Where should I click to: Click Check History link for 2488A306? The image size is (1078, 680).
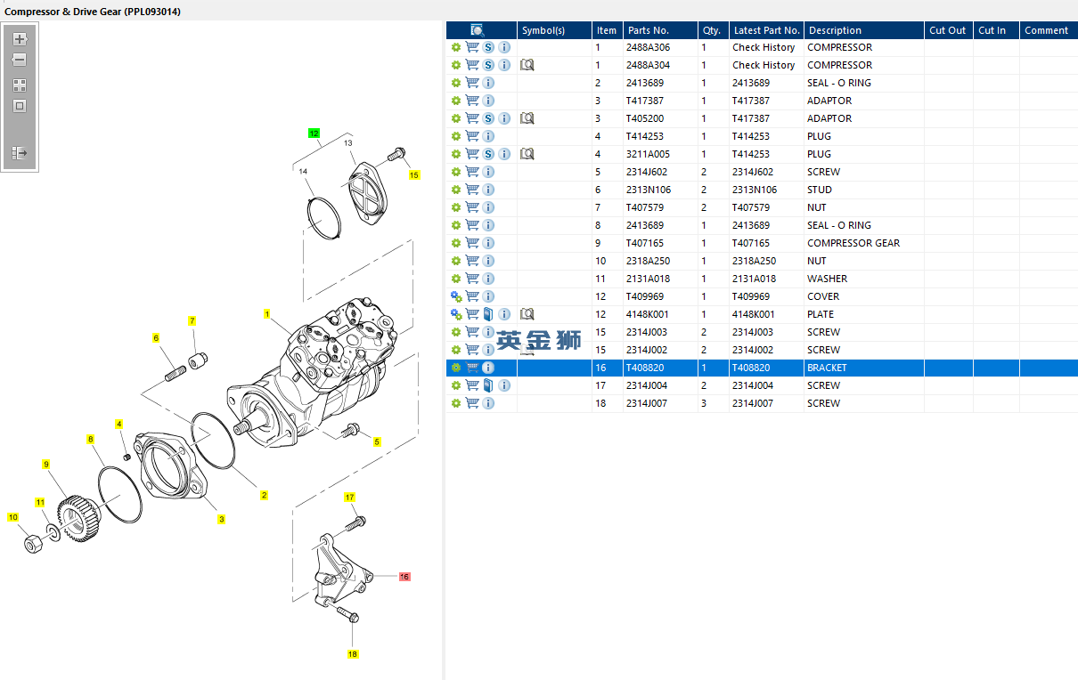pyautogui.click(x=764, y=47)
